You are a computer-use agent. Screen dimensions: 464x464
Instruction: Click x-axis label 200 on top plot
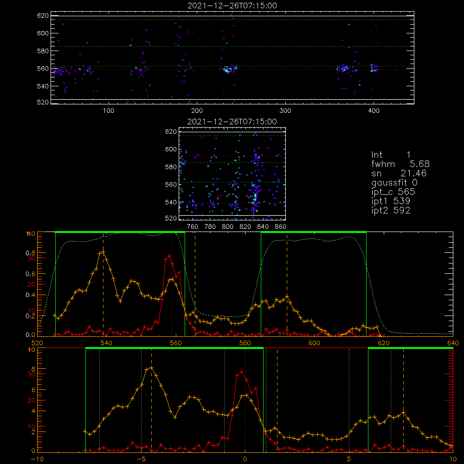pos(197,111)
